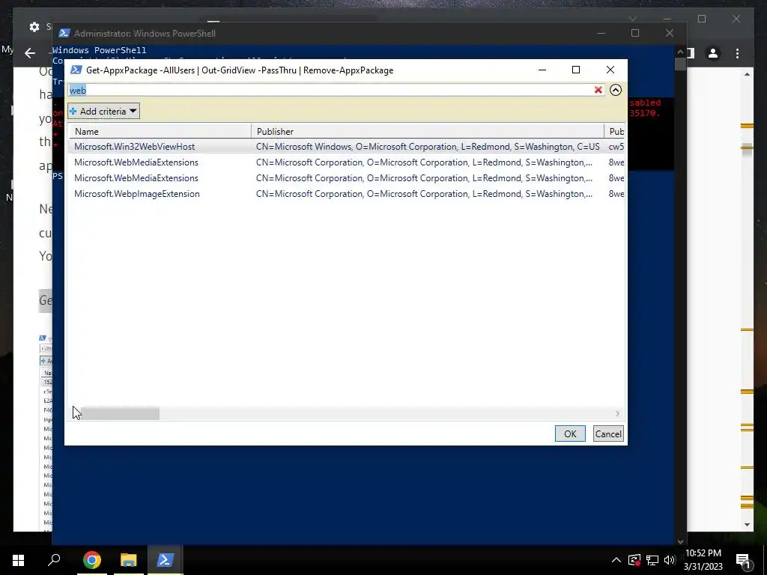Click the PowerShell window title bar icon

coord(64,33)
